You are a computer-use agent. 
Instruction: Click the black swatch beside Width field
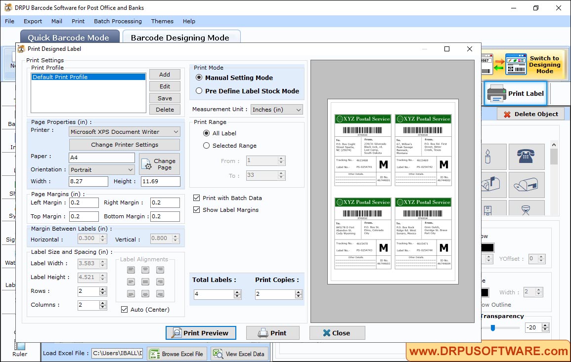(x=485, y=292)
